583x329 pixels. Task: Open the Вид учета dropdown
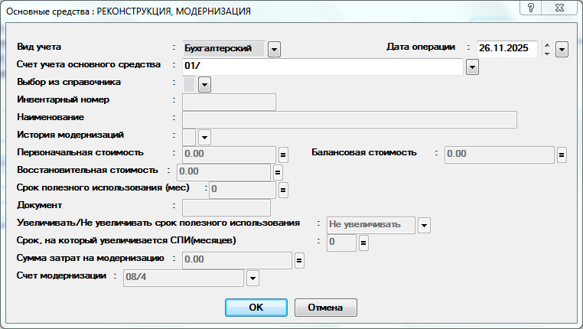point(275,49)
